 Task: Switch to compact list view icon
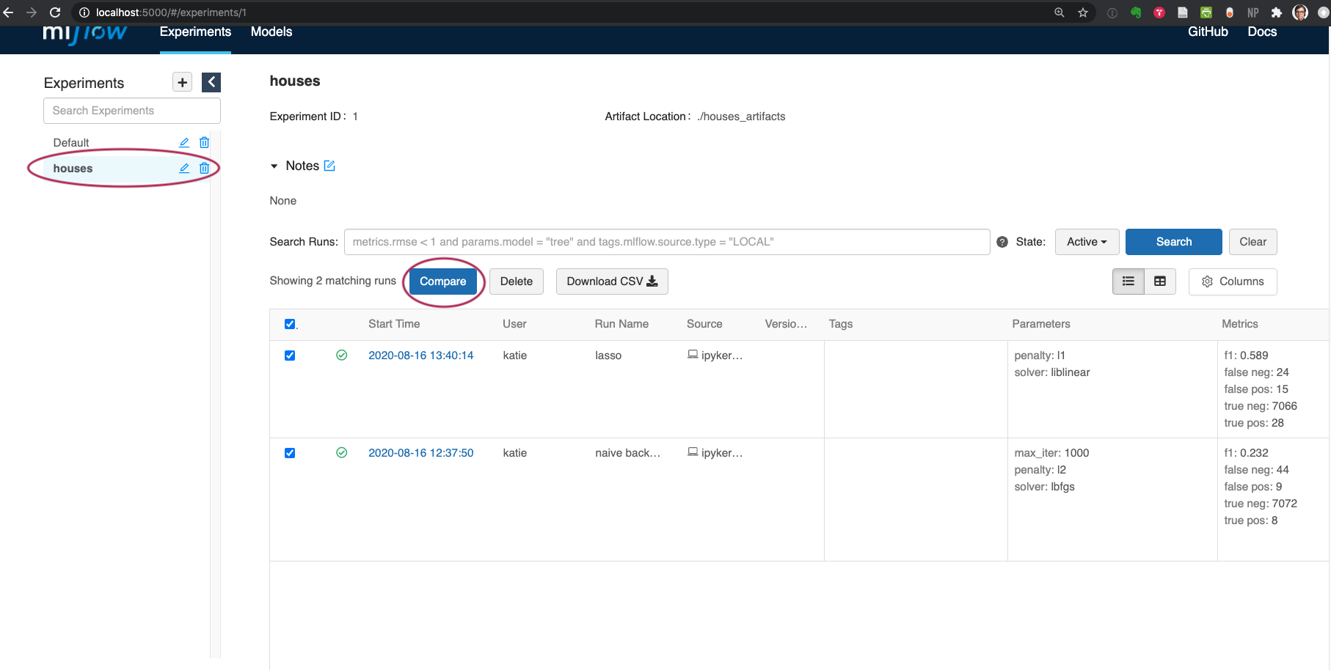pos(1128,281)
